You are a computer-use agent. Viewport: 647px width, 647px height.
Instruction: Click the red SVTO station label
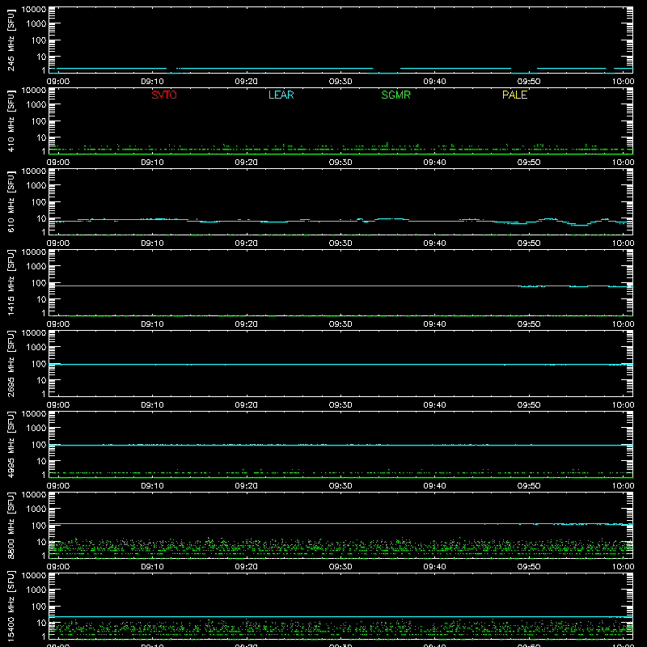[164, 95]
